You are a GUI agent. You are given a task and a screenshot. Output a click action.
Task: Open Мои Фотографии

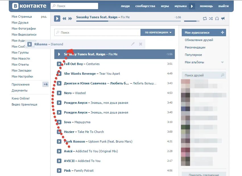click(24, 29)
